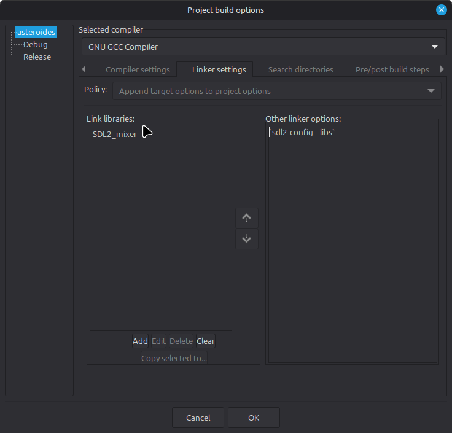Clear all link libraries
Viewport: 452px width, 433px height.
pos(206,341)
